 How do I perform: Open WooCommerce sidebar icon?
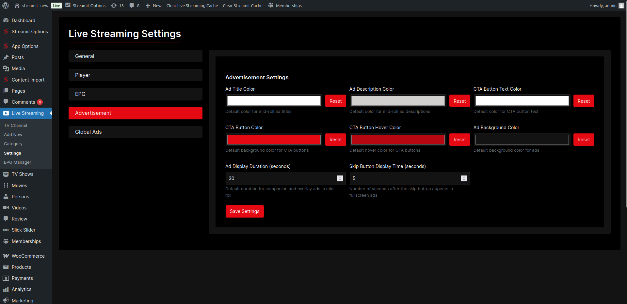[x=6, y=256]
